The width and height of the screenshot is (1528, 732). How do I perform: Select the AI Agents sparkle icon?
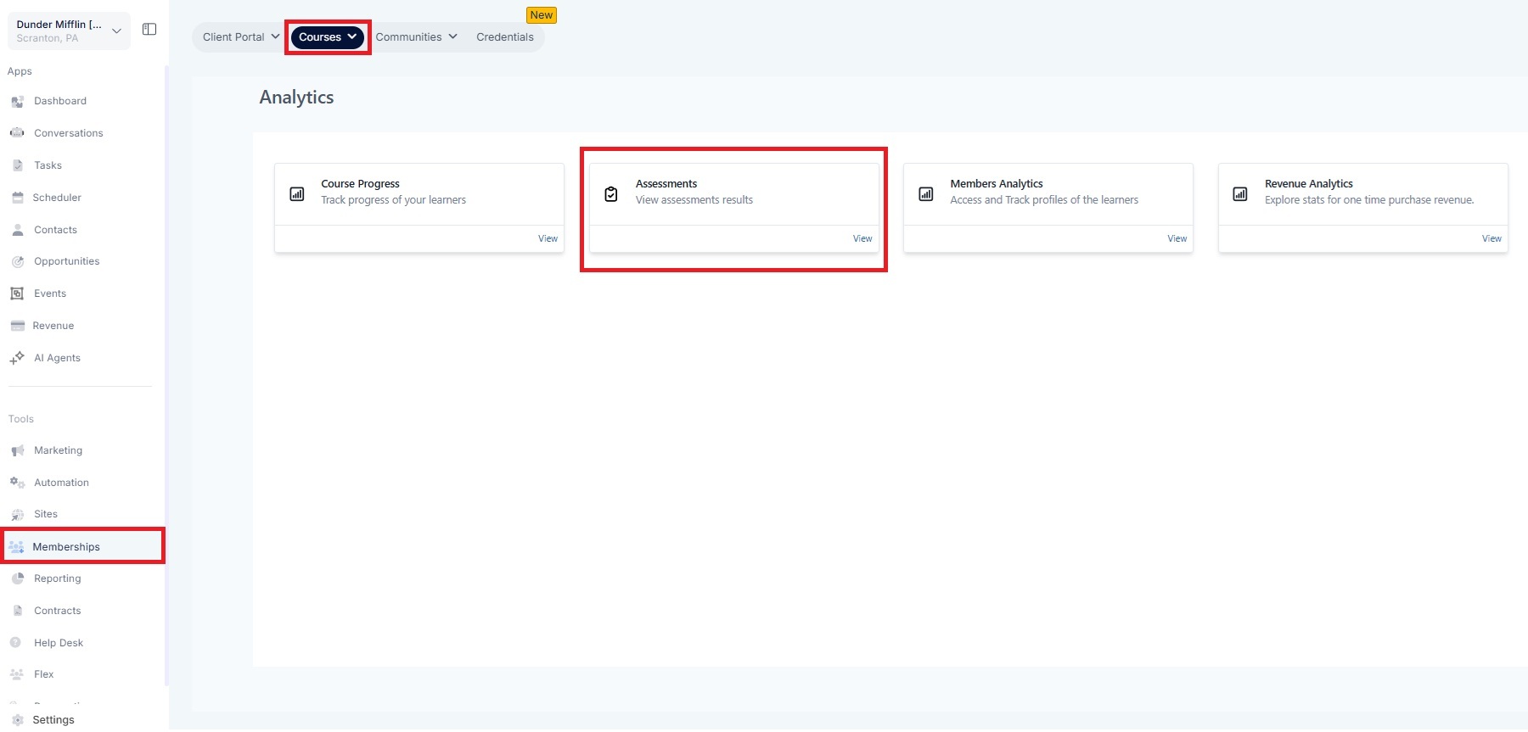click(x=17, y=358)
